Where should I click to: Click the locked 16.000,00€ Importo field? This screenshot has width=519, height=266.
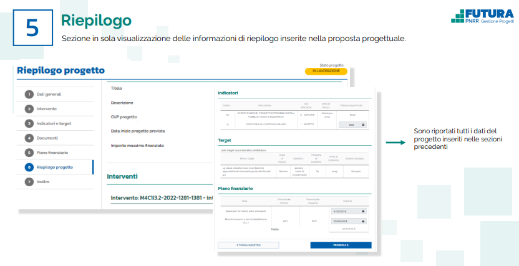[349, 221]
